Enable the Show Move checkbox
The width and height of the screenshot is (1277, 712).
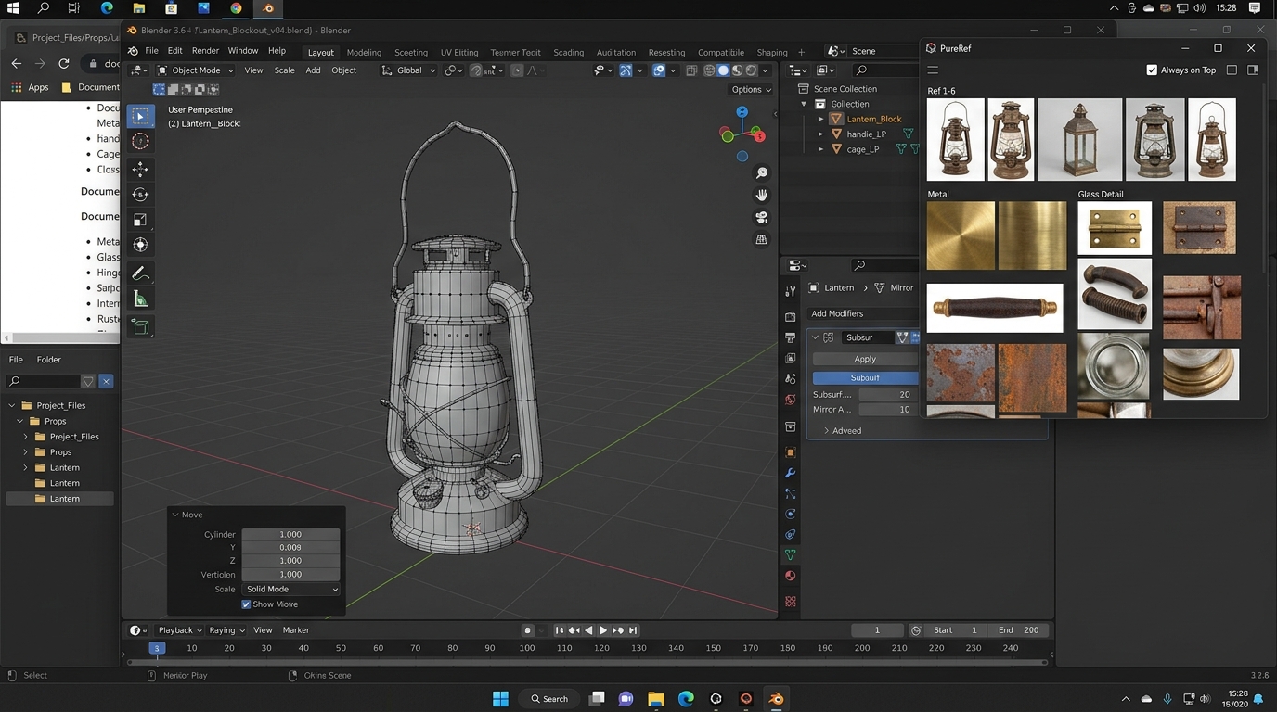pyautogui.click(x=246, y=604)
